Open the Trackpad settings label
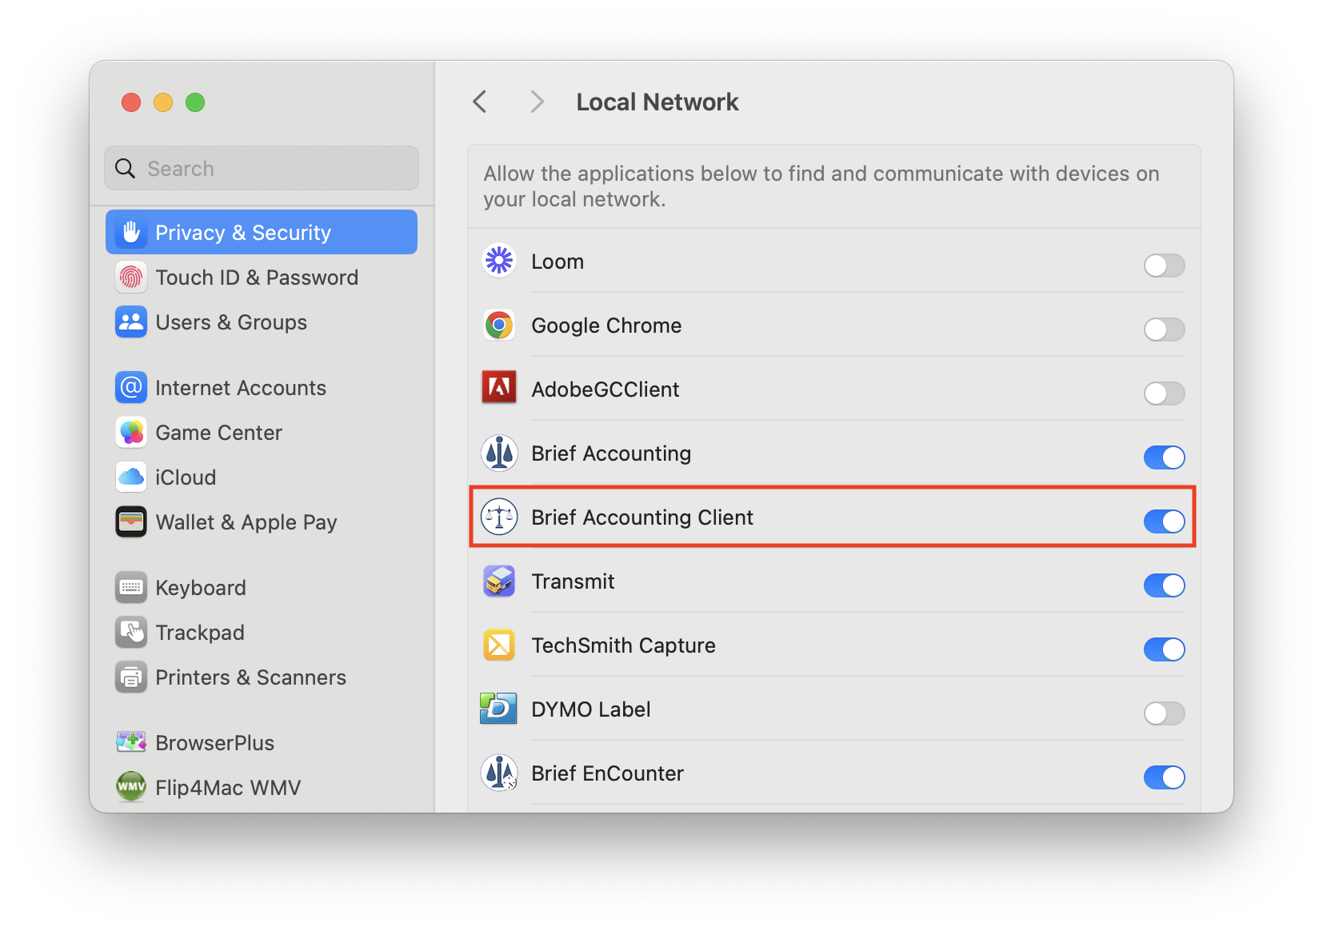This screenshot has width=1323, height=931. (x=200, y=633)
